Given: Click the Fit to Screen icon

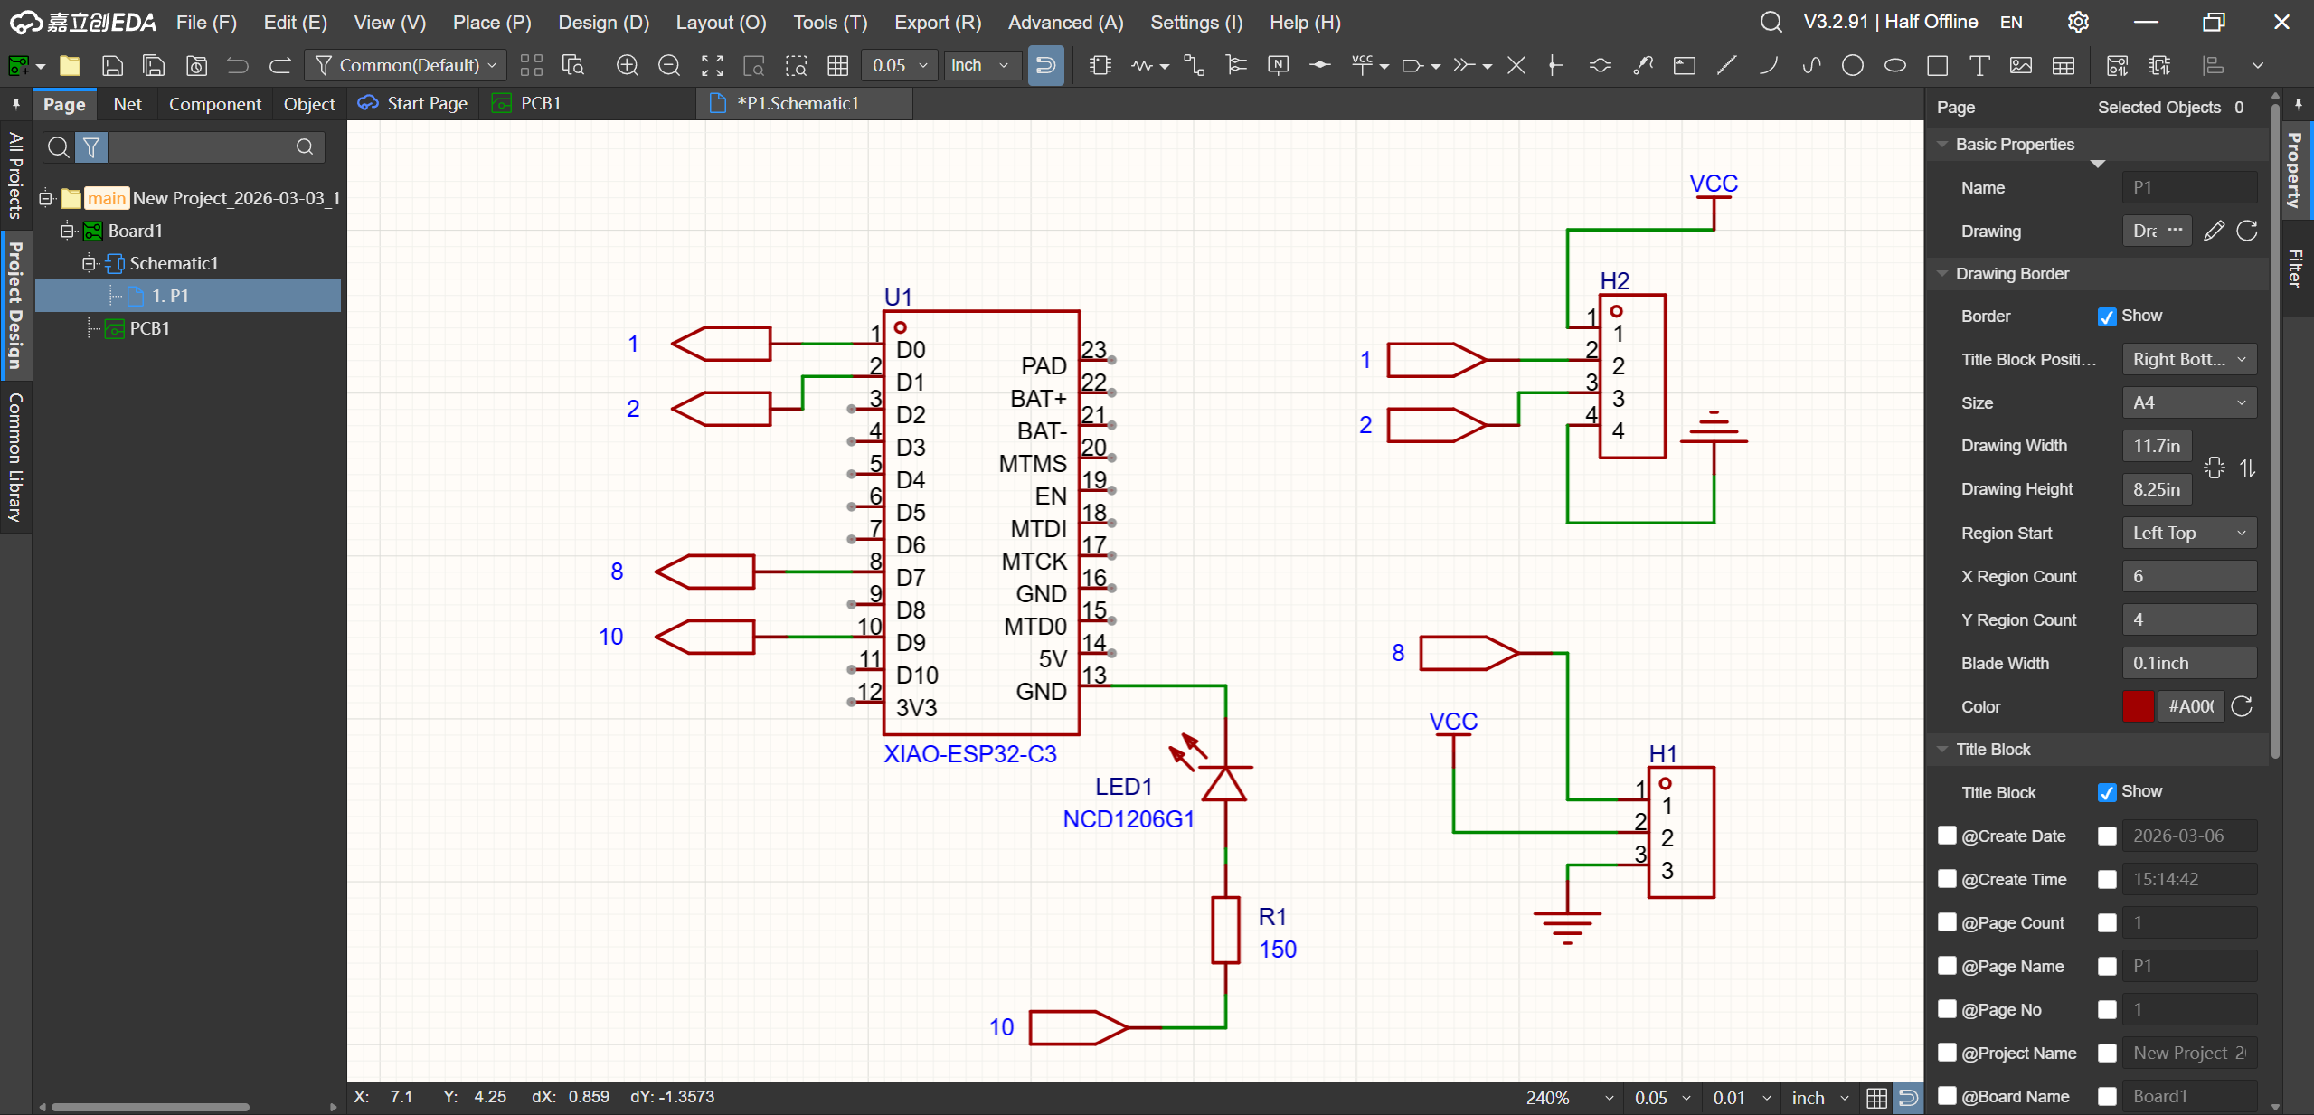Looking at the screenshot, I should tap(712, 65).
